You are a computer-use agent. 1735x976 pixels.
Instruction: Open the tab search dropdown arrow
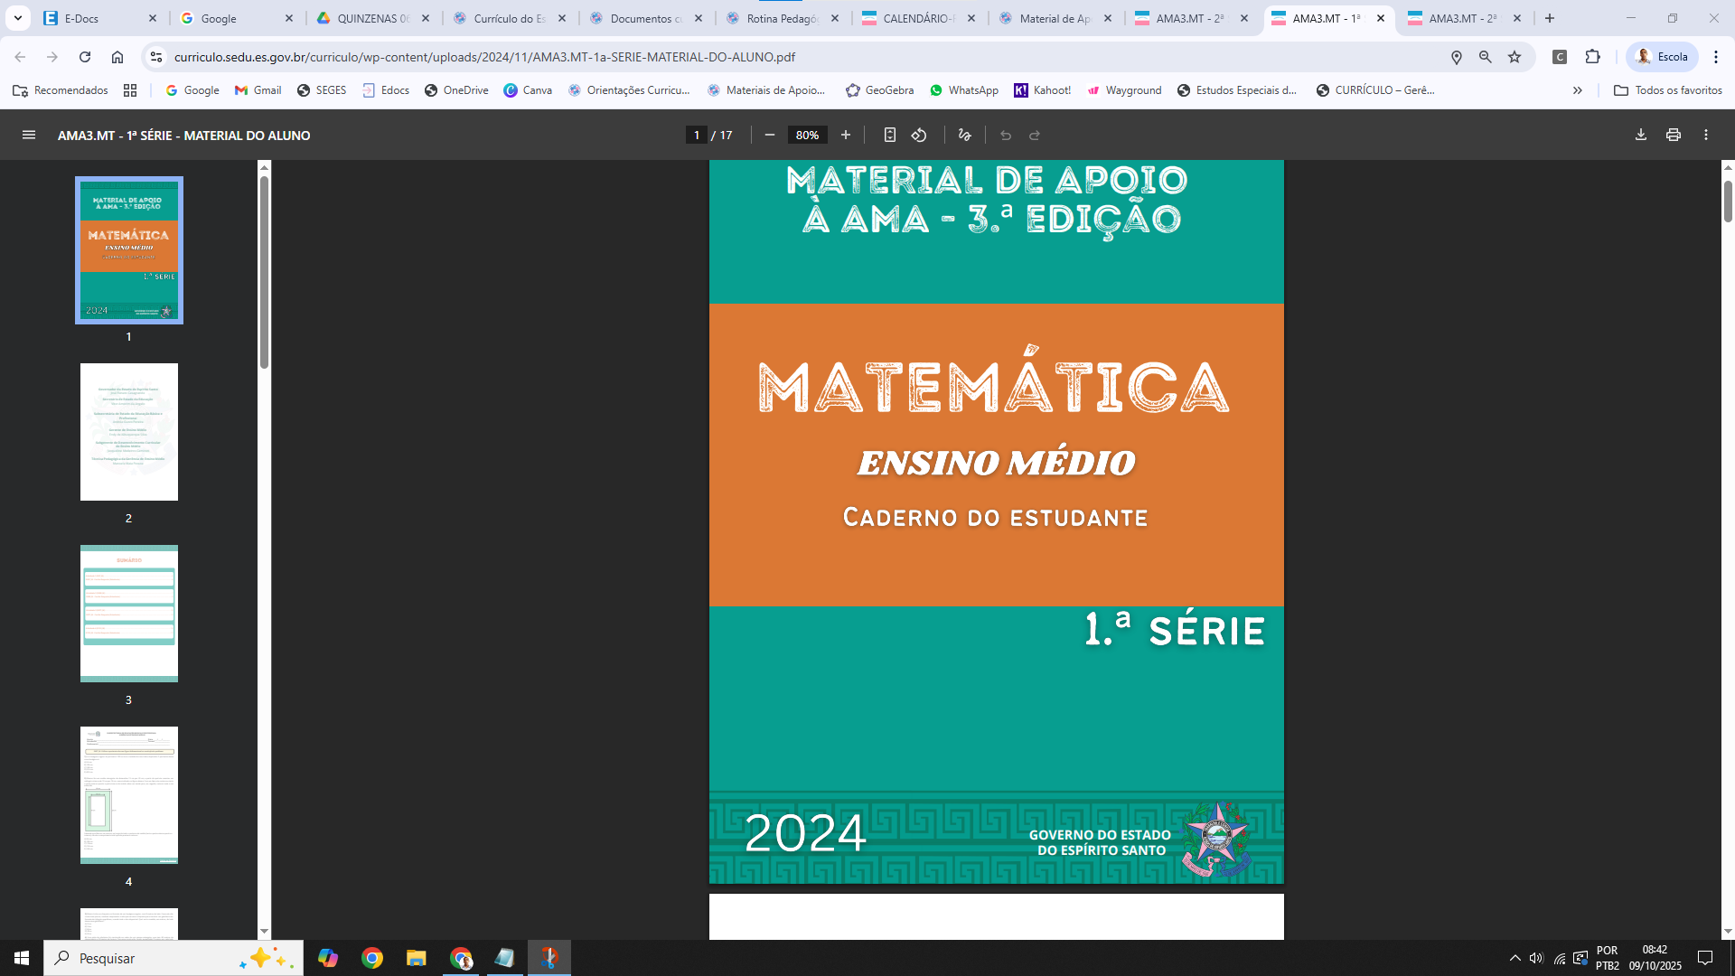click(18, 18)
